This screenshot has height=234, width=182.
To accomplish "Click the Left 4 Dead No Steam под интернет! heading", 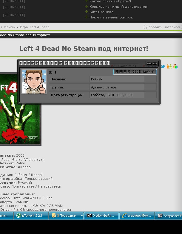I will tap(84, 49).
